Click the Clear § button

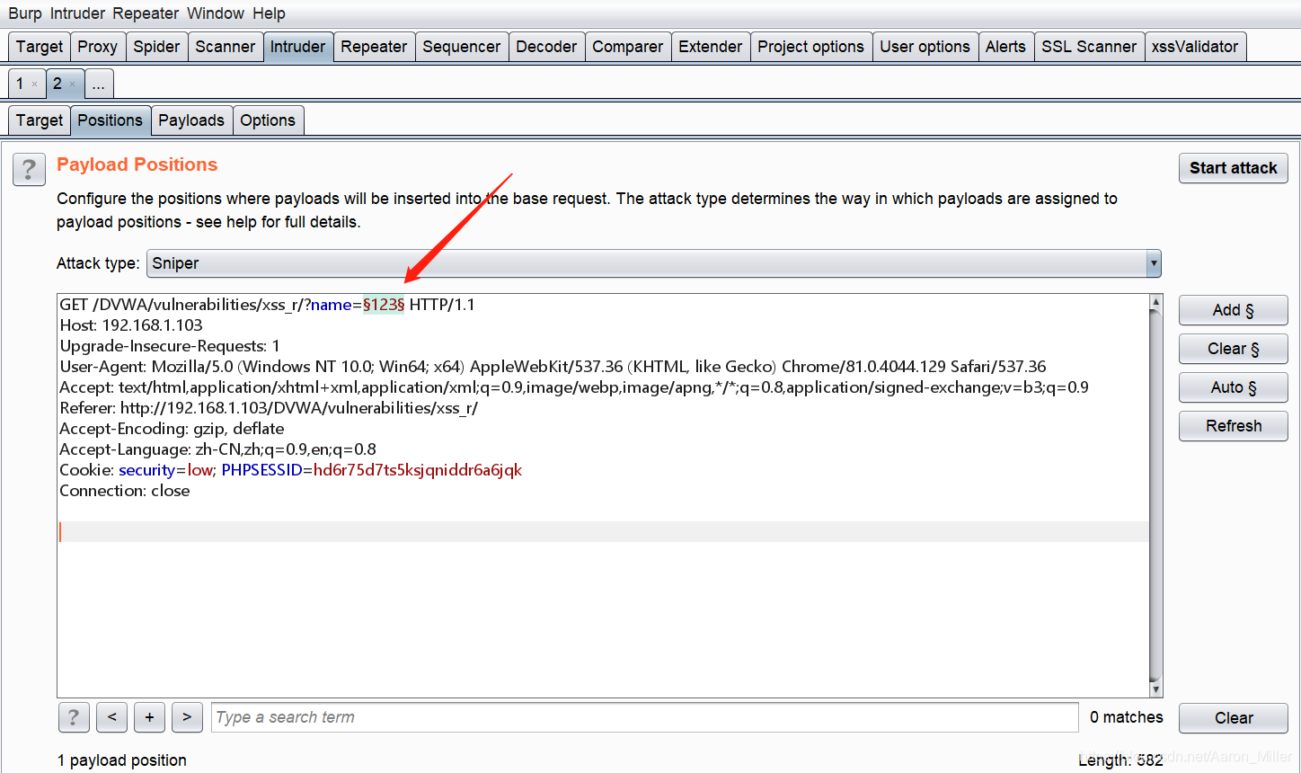click(x=1234, y=349)
